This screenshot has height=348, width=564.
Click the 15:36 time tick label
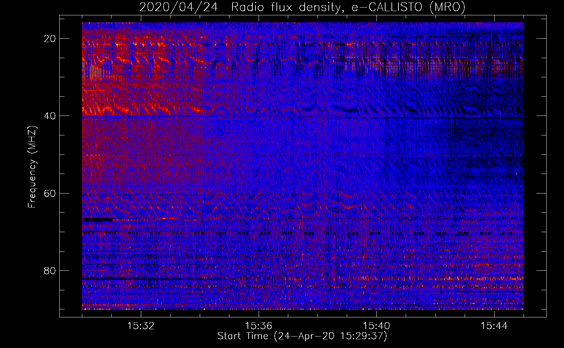259,326
